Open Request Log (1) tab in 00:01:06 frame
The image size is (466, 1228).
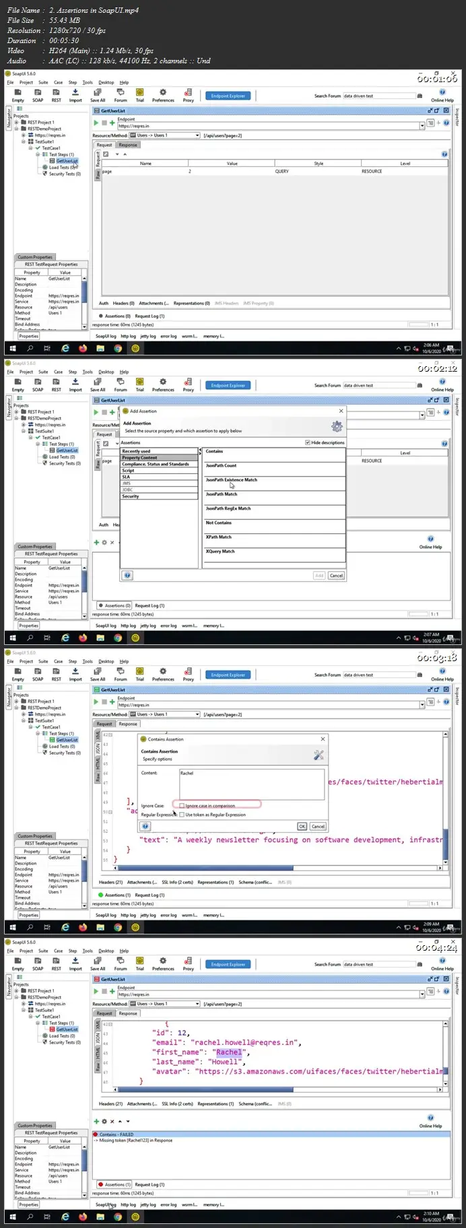149,316
